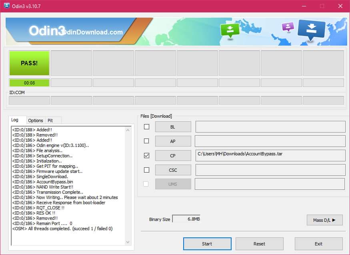Screen dimensions: 350x255
Task: Exit the Odin application
Action: point(318,244)
